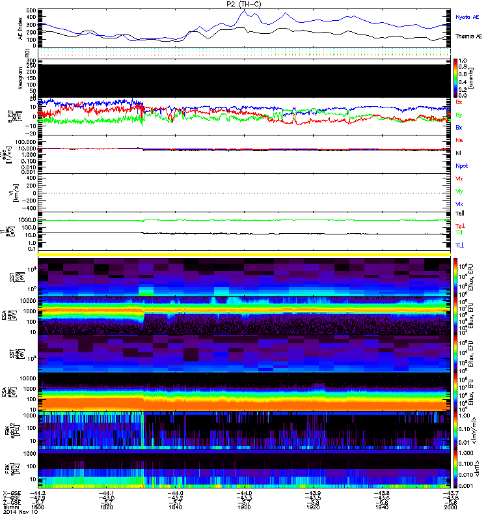Click the ESA electron Eflux color bar
The image size is (488, 521).
[456, 391]
